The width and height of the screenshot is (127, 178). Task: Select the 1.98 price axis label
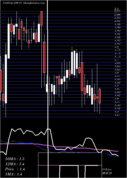click(x=117, y=24)
